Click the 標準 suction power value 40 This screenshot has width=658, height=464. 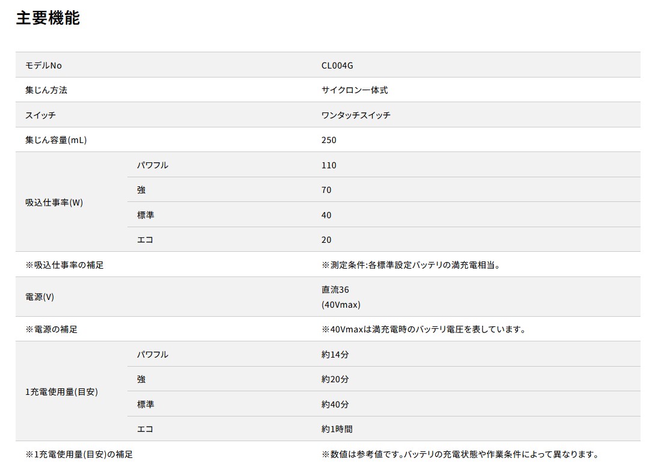[x=326, y=215]
